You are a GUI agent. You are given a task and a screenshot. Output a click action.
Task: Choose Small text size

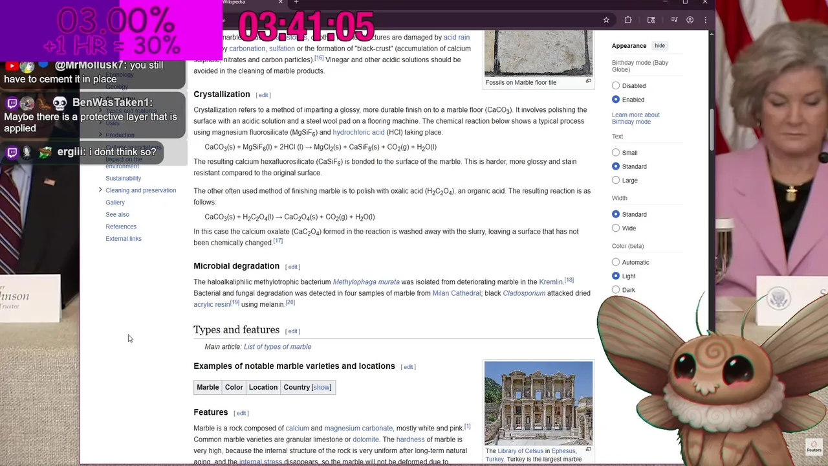click(616, 153)
